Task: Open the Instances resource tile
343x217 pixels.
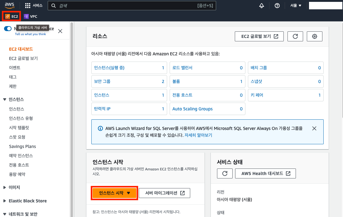Action: 129,95
